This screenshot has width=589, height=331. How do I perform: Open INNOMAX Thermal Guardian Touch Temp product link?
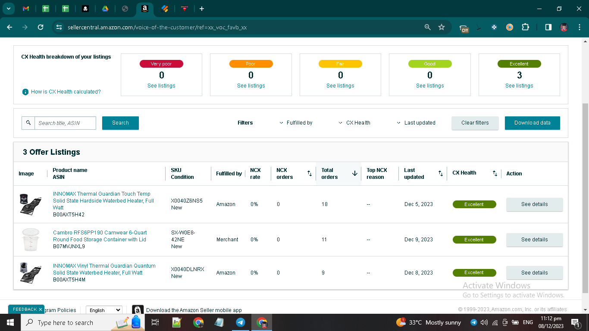tap(103, 201)
